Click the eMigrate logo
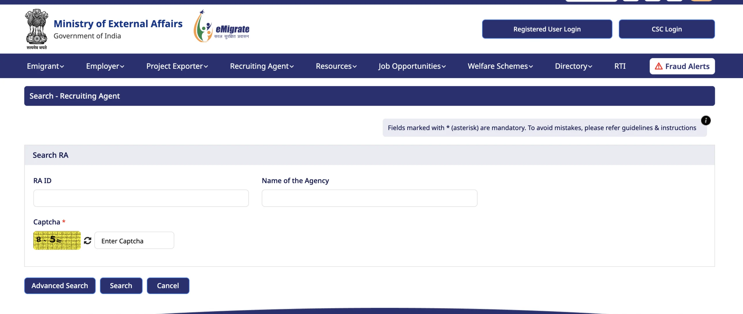Screen dimensions: 743x314 click(221, 26)
